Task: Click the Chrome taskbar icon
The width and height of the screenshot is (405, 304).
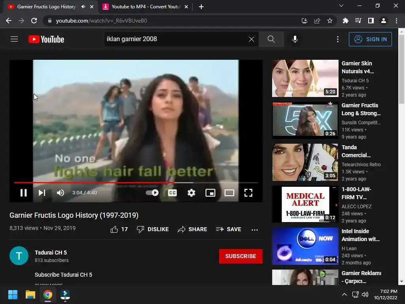Action: coord(47,294)
